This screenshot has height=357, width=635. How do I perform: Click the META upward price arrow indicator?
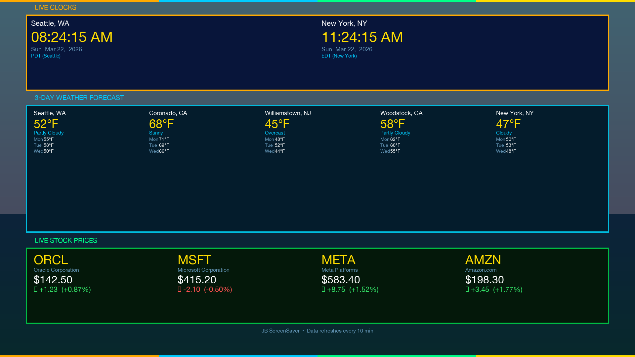(x=323, y=290)
